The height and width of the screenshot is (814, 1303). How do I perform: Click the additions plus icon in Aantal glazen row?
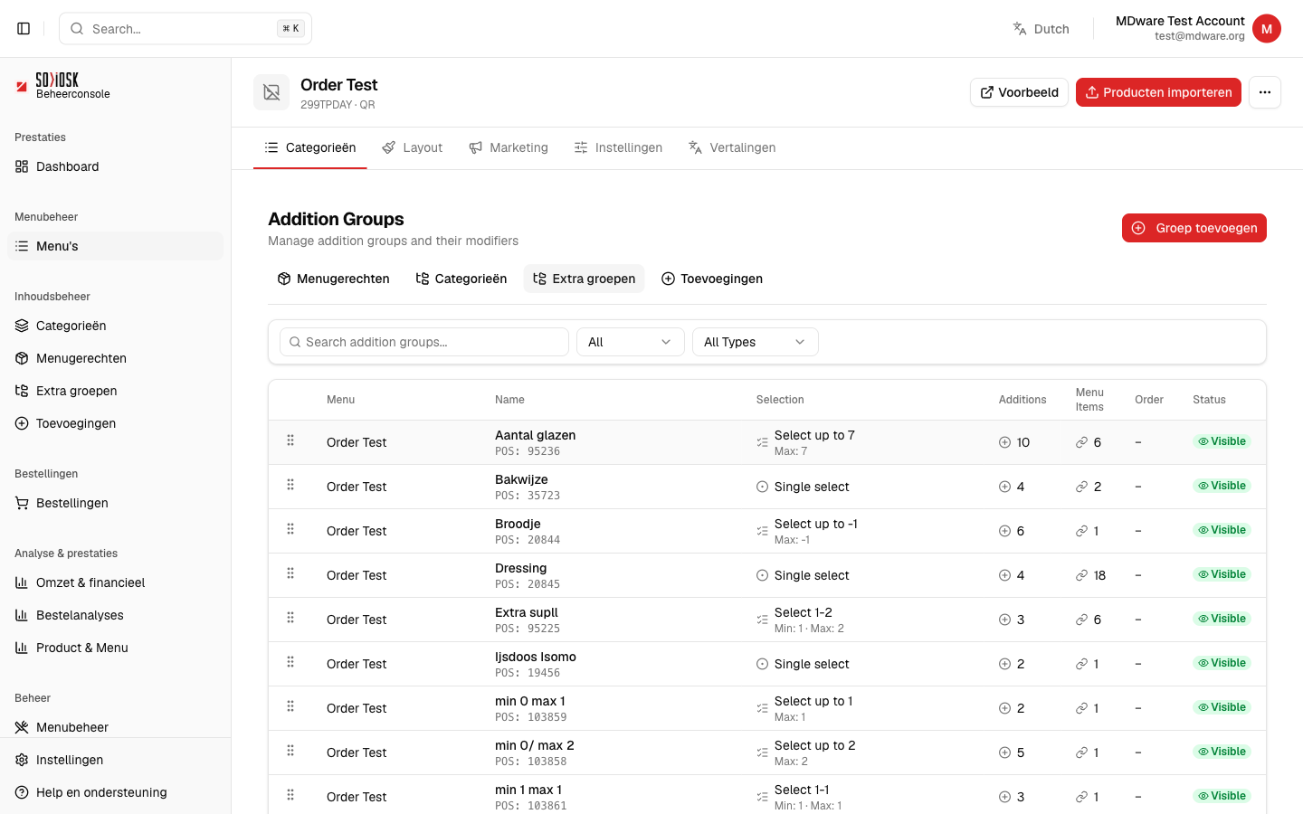tap(1004, 442)
